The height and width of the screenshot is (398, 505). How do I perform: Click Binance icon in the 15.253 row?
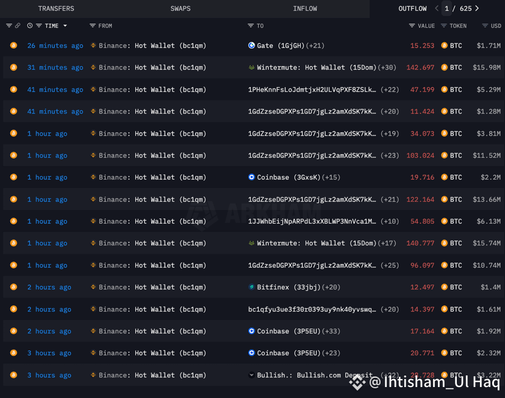93,45
